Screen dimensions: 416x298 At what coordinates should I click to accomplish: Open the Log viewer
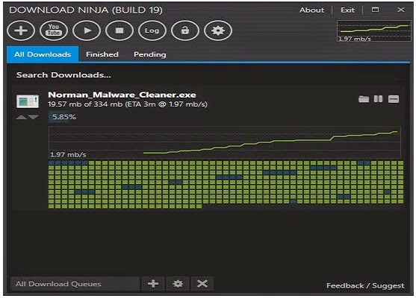[x=152, y=31]
